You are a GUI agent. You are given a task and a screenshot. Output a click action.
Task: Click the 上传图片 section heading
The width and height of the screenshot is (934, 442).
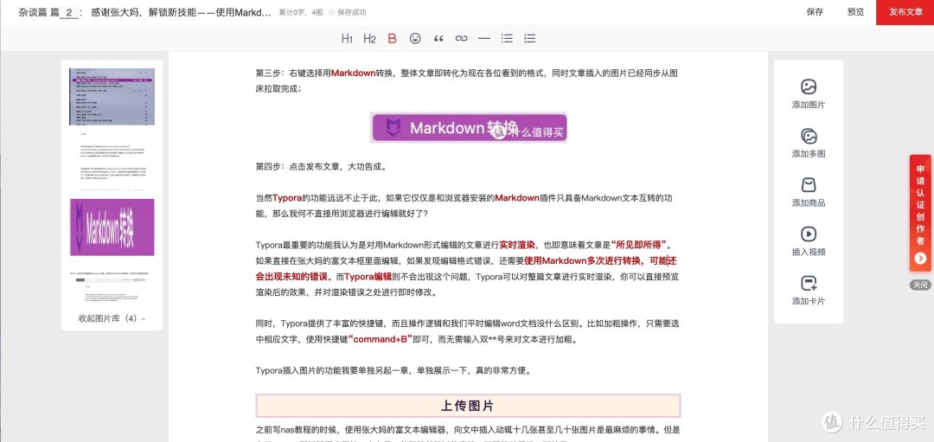pyautogui.click(x=468, y=406)
